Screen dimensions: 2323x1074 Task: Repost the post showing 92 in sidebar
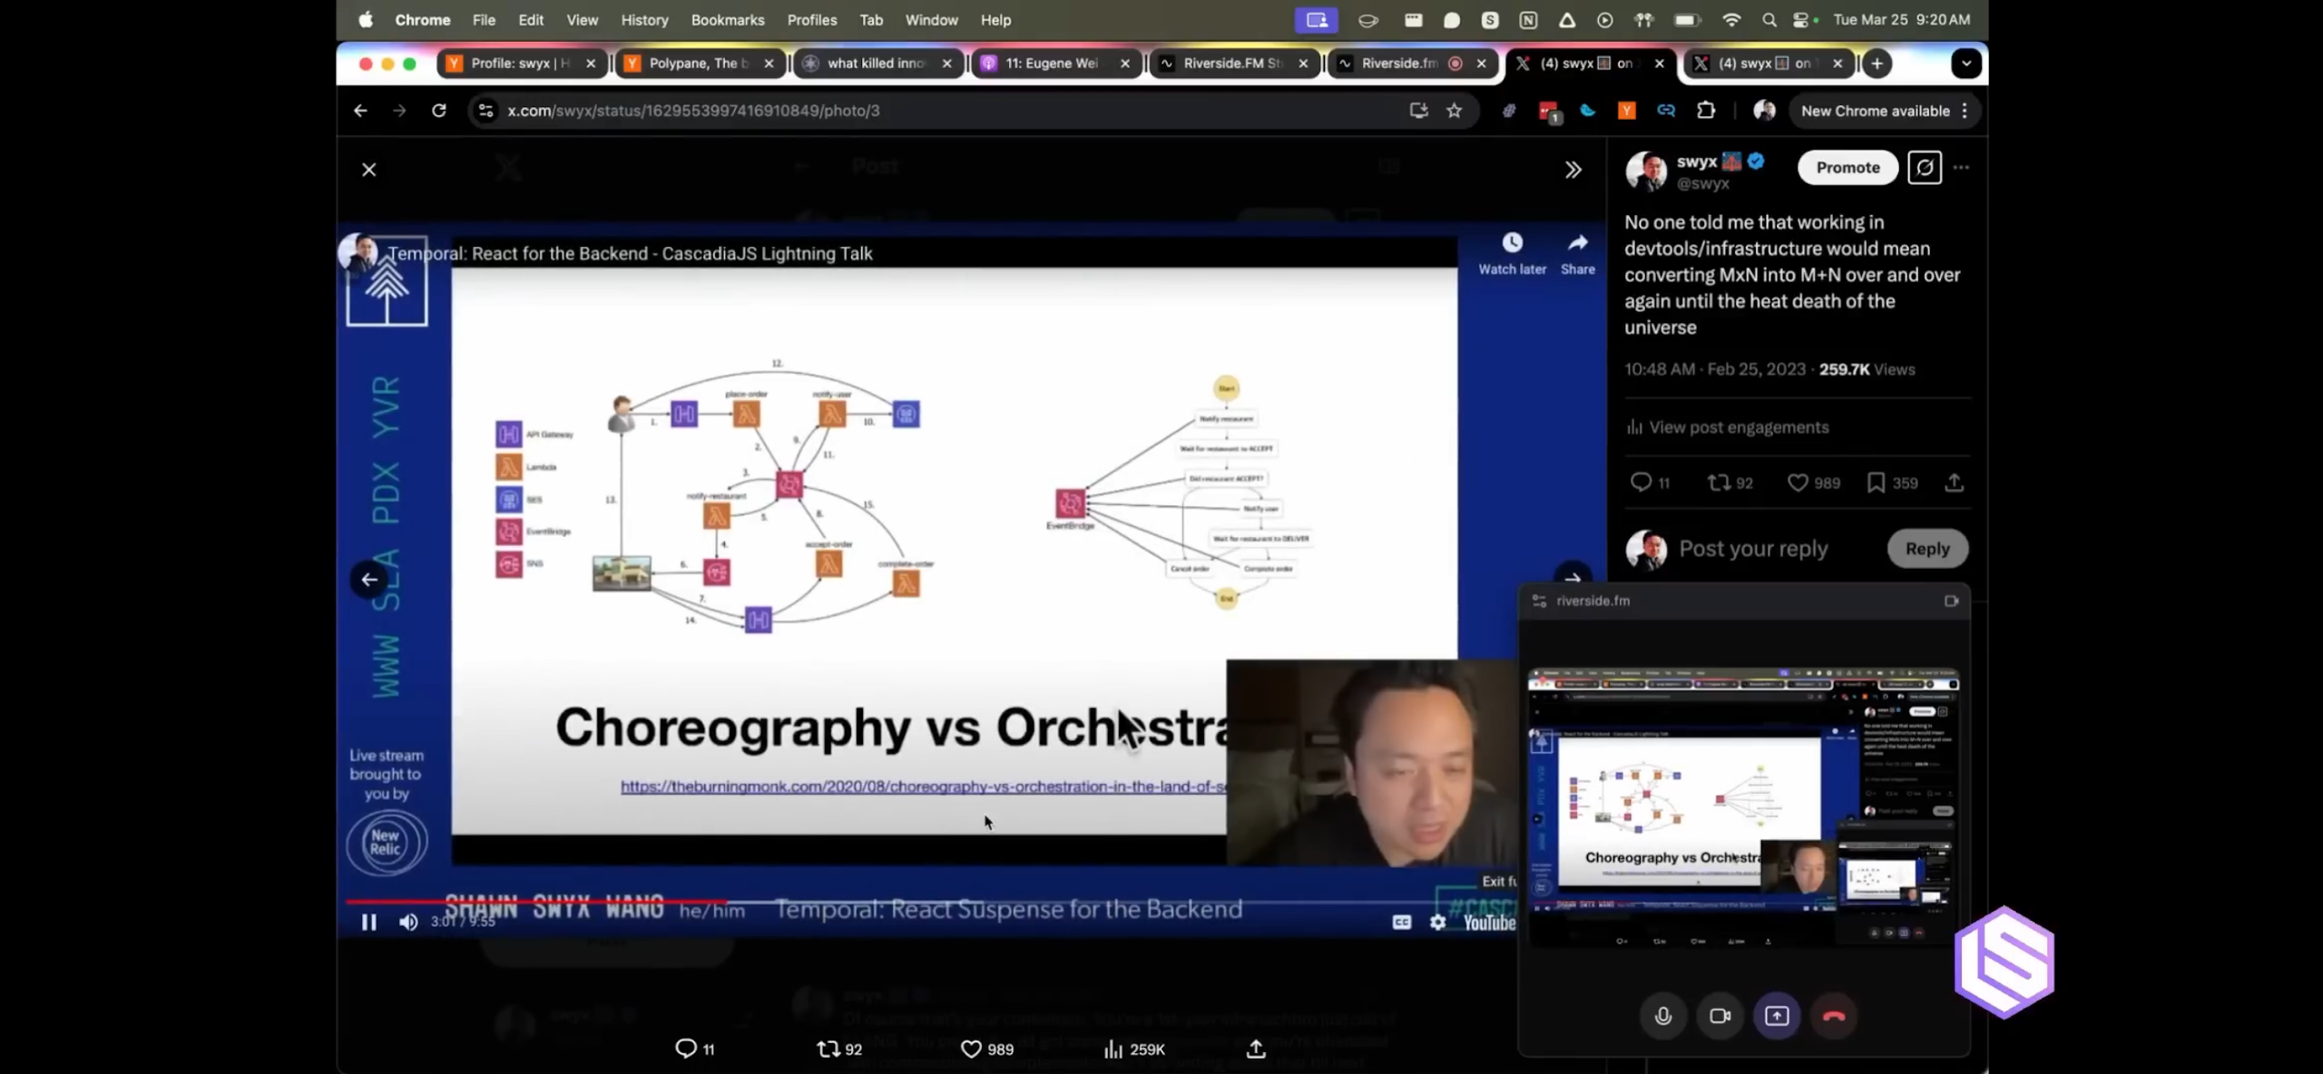(1730, 483)
